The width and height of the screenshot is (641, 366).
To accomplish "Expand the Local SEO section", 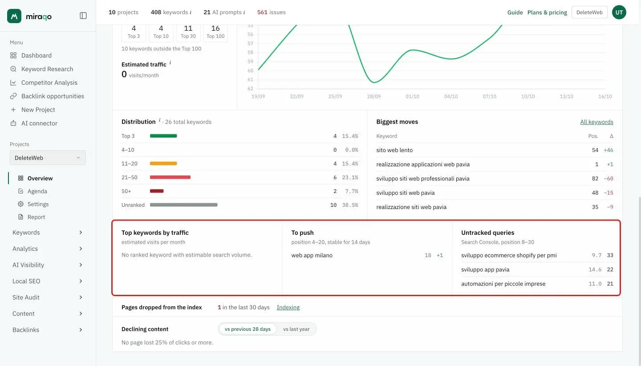I will click(48, 281).
